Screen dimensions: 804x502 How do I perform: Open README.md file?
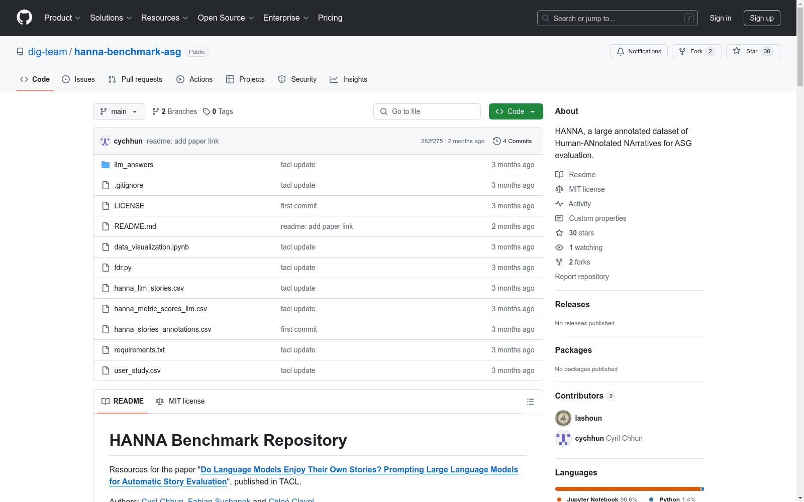pos(135,226)
